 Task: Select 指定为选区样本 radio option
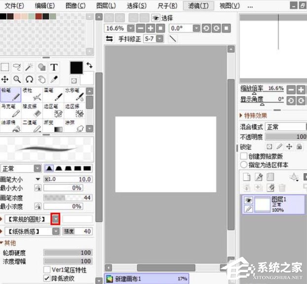pyautogui.click(x=243, y=164)
